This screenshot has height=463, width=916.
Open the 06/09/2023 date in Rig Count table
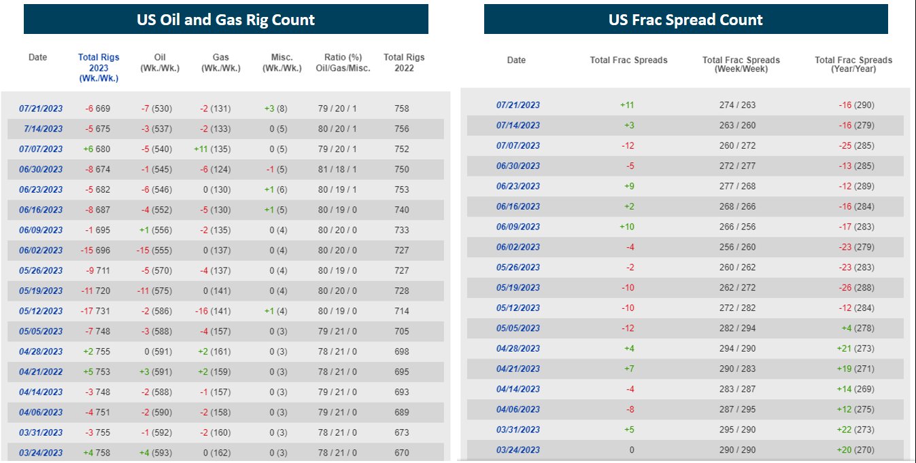click(x=41, y=230)
